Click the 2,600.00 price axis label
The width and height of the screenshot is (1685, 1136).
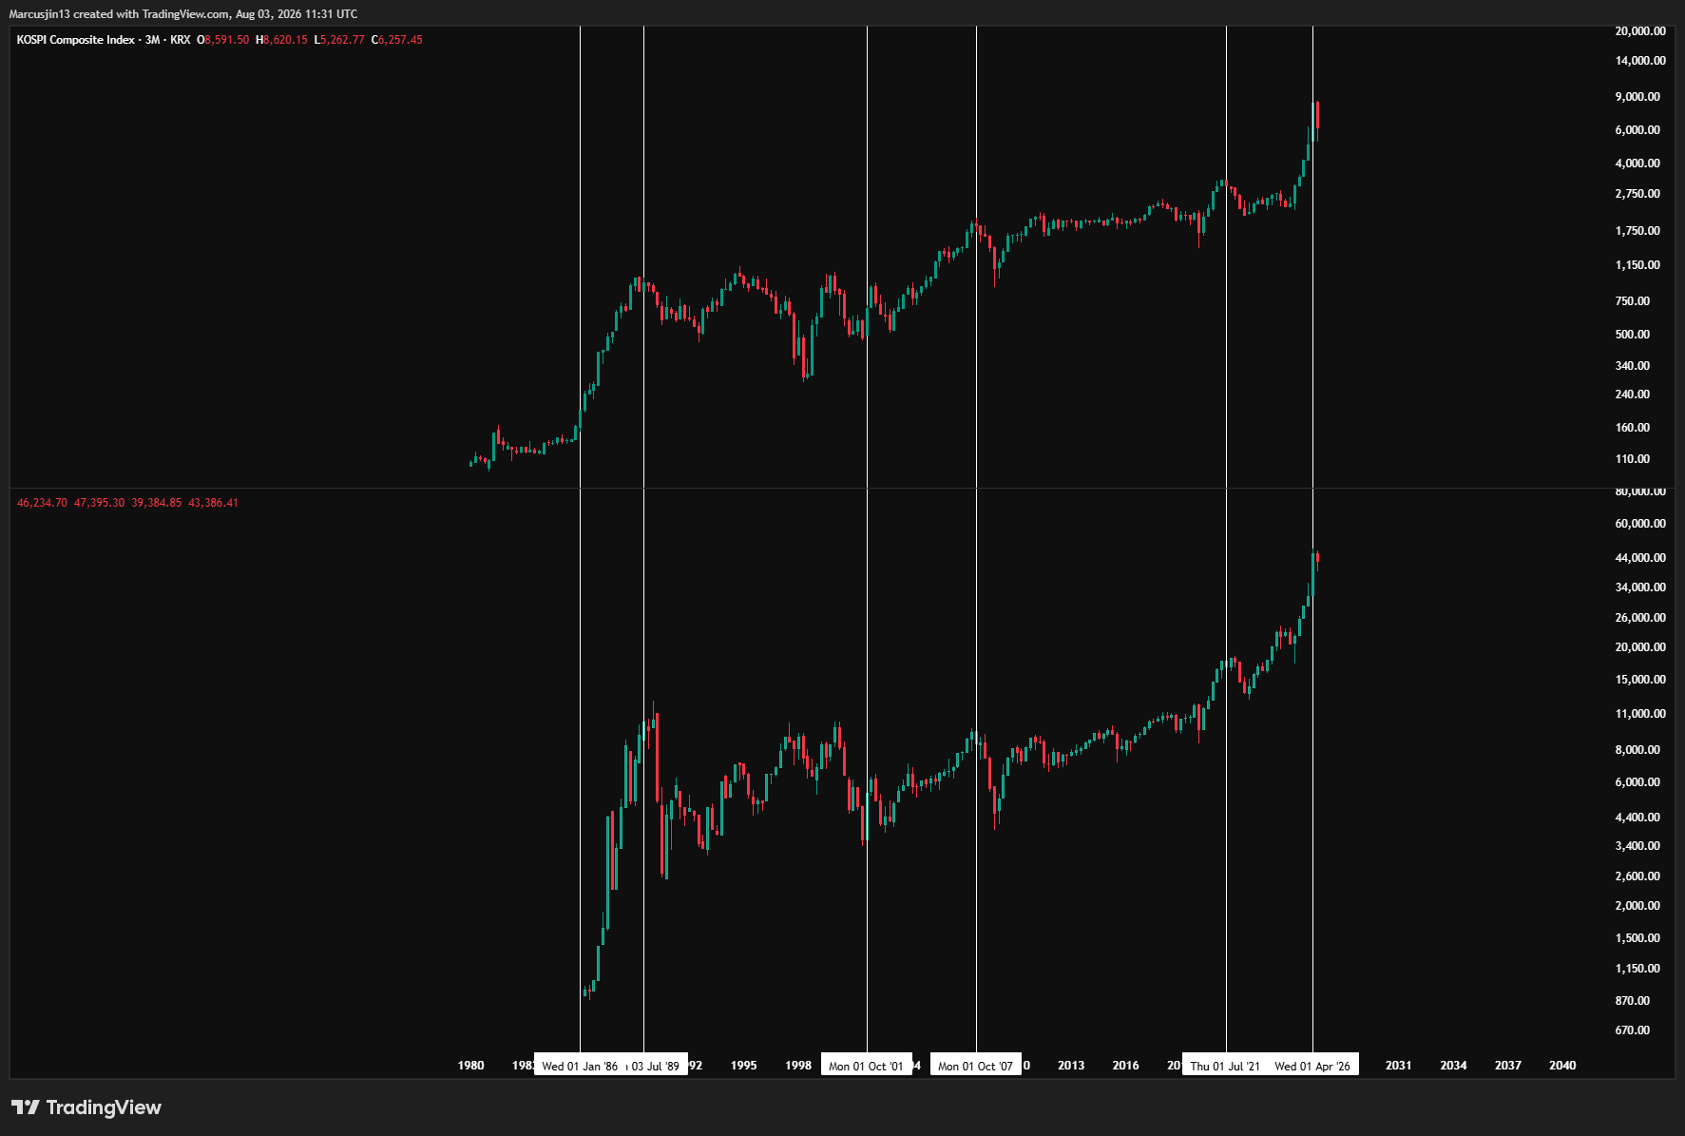click(x=1639, y=876)
